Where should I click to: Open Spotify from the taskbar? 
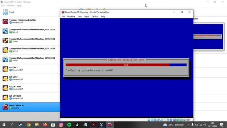[69, 125]
